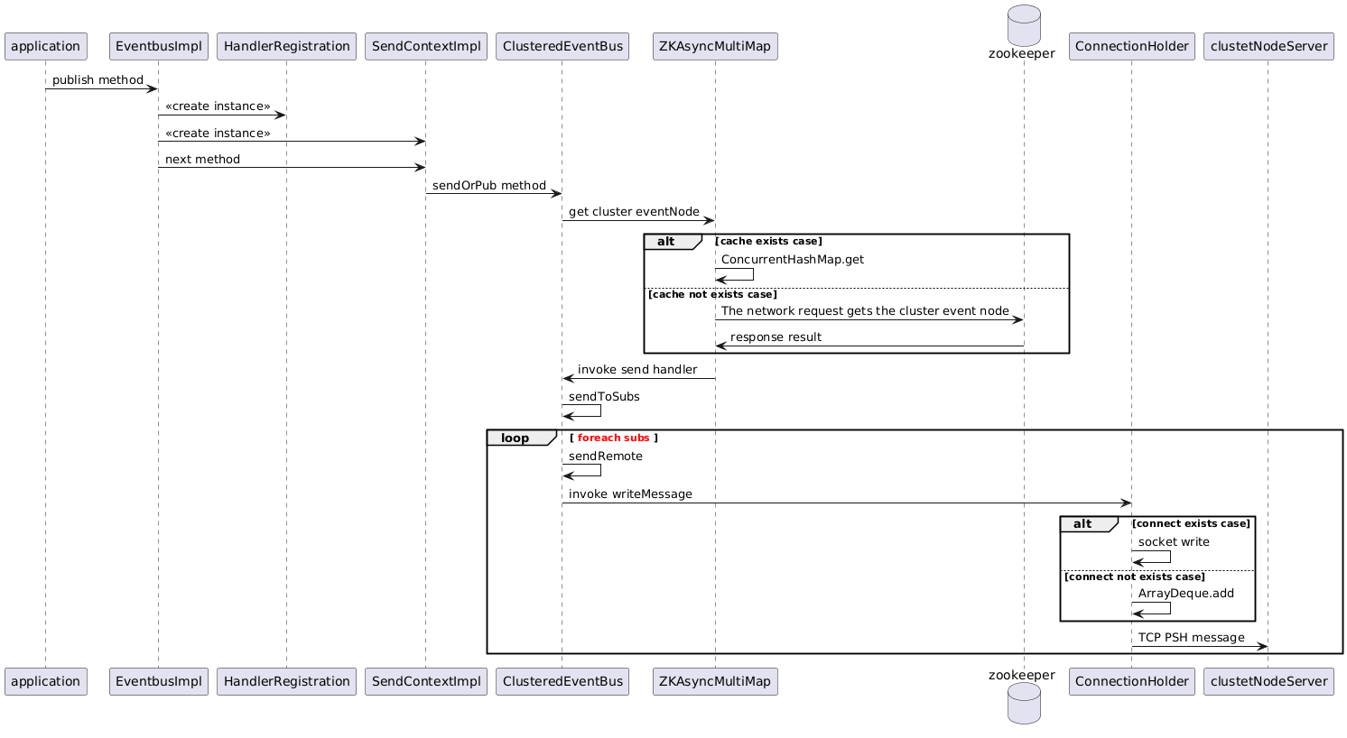Select the 'publish method' message label
This screenshot has width=1347, height=738.
click(x=98, y=80)
